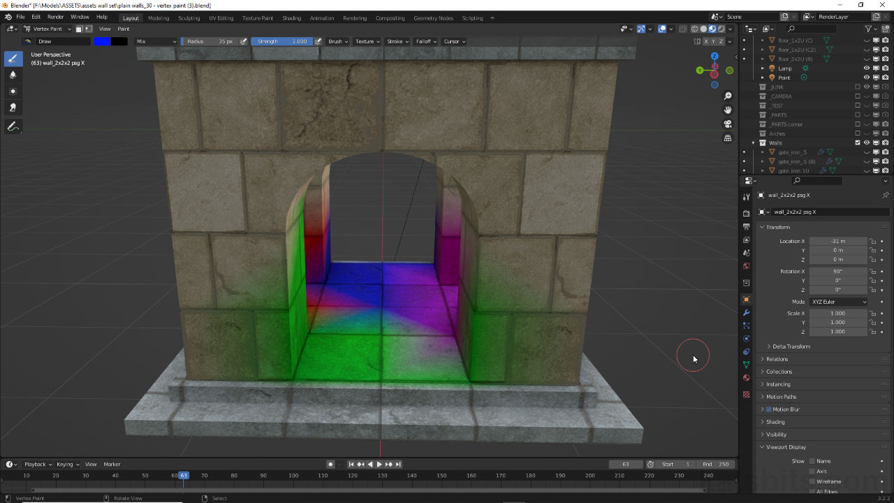Viewport: 894px width, 503px height.
Task: Click the blue primary color swatch
Action: click(102, 41)
